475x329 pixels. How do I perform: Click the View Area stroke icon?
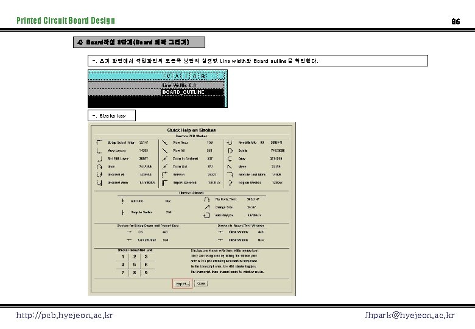(164, 143)
